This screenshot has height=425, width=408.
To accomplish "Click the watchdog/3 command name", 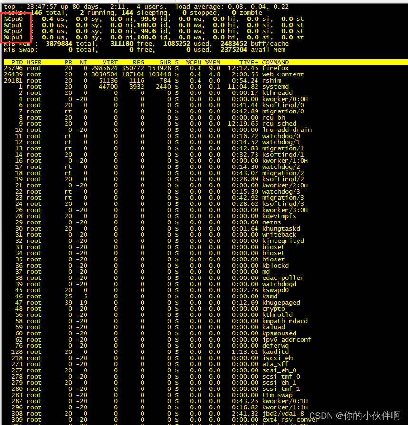I will (x=281, y=192).
